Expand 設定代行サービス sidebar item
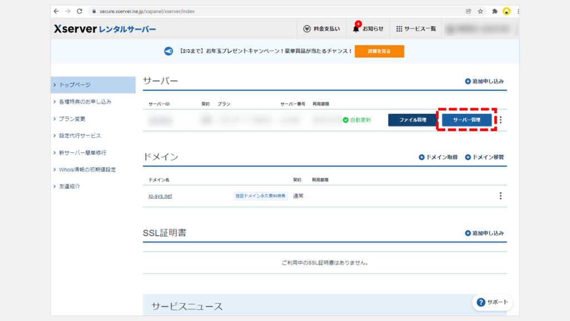The image size is (570, 321). tap(80, 135)
